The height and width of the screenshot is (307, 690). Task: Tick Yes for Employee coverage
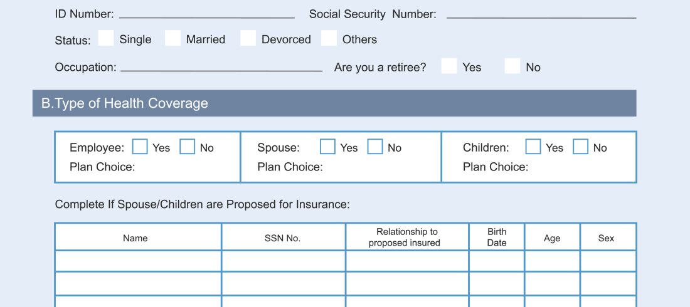[140, 147]
